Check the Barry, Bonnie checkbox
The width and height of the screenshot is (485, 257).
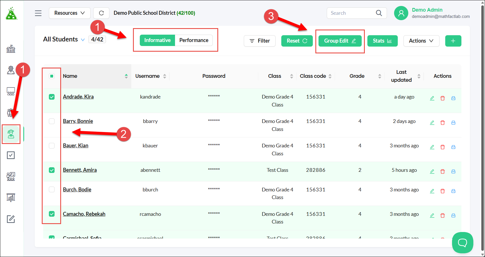52,121
